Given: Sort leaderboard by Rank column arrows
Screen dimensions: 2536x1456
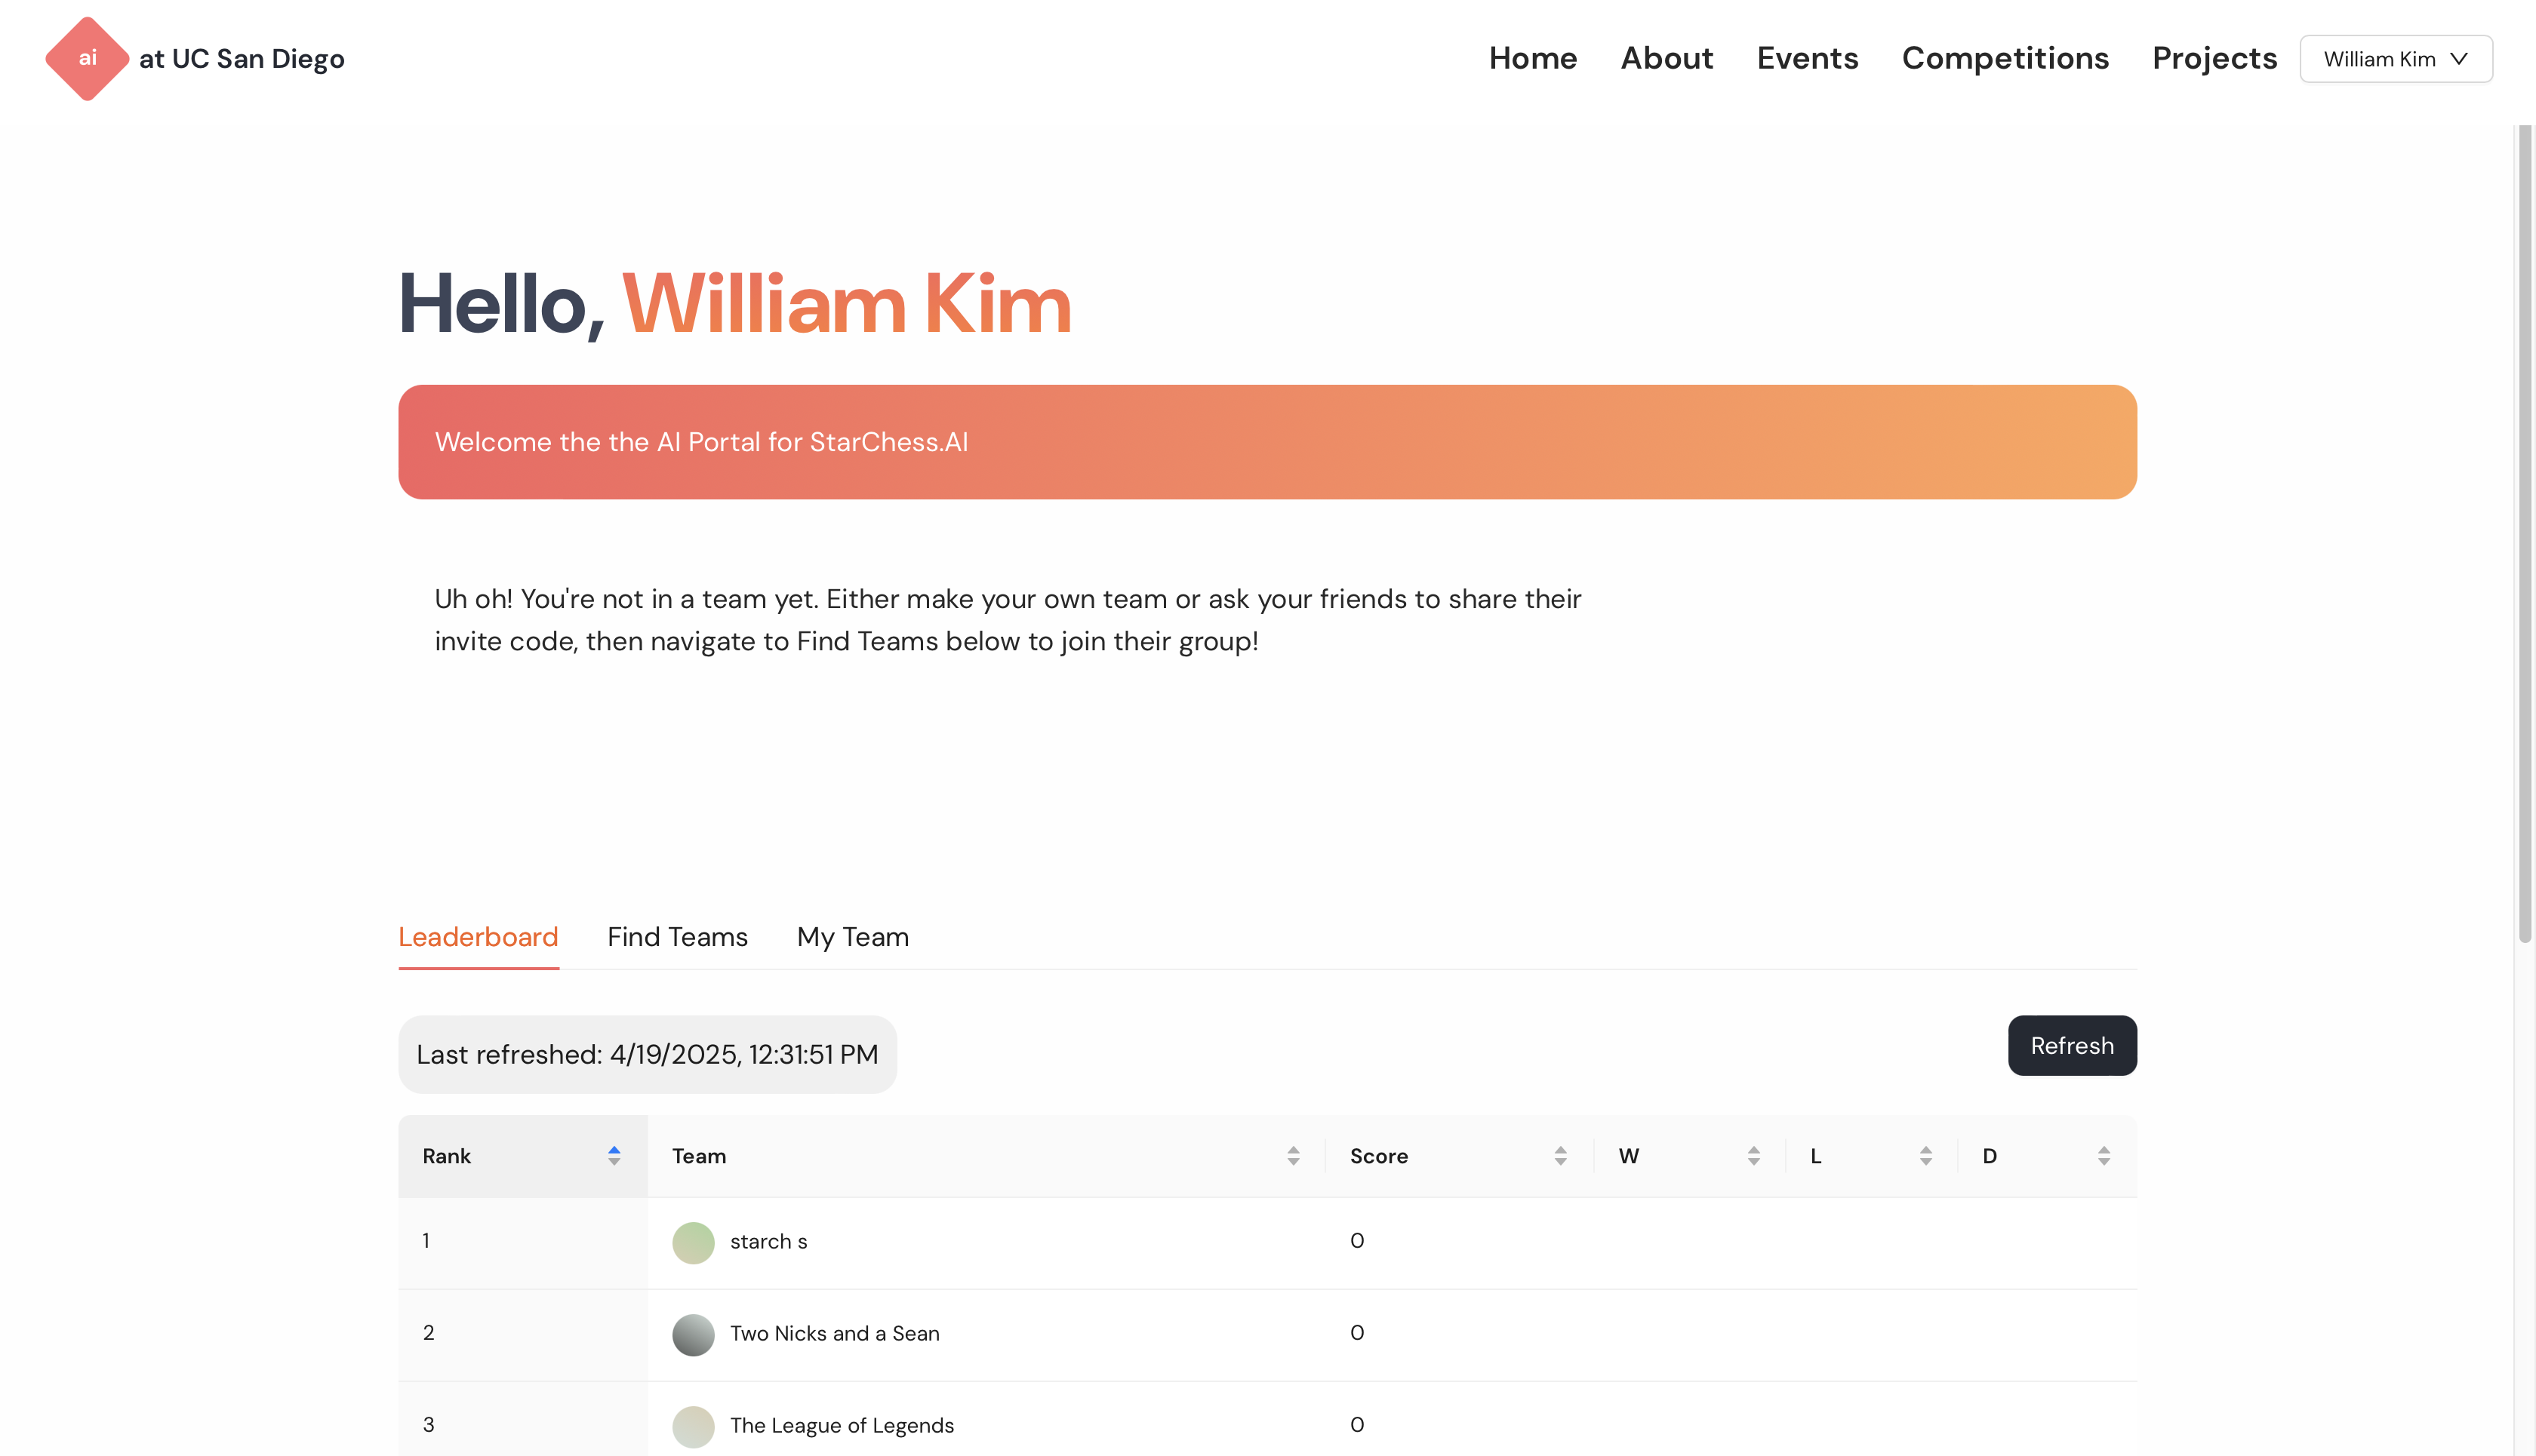Looking at the screenshot, I should 613,1156.
